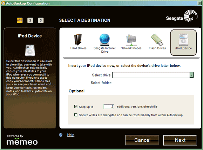This screenshot has height=150, width=203.
Task: Enable the Secure encrypted files checkbox
Action: pyautogui.click(x=76, y=115)
